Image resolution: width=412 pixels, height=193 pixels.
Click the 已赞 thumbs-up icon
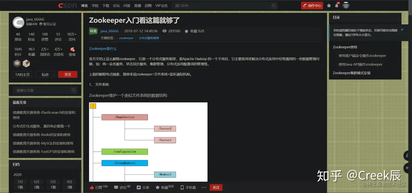pyautogui.click(x=92, y=187)
